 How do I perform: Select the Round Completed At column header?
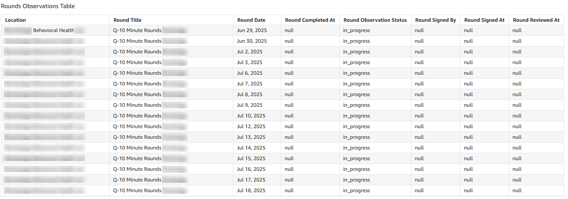pyautogui.click(x=310, y=20)
